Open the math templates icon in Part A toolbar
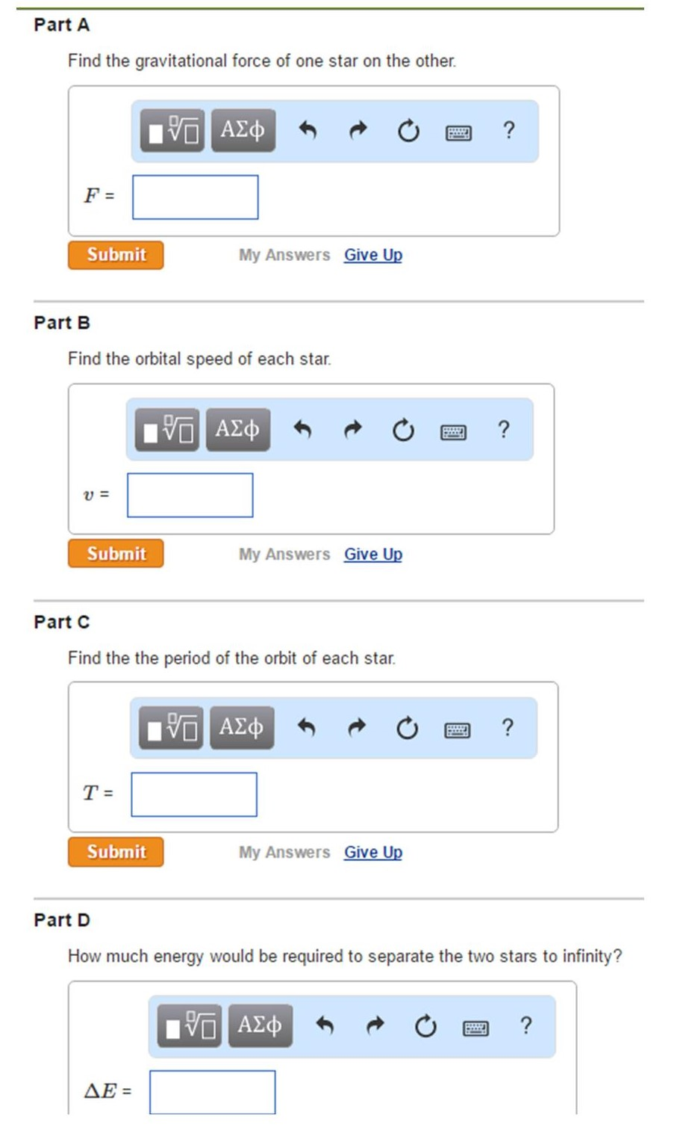Viewport: 680px width, 1142px height. click(170, 132)
